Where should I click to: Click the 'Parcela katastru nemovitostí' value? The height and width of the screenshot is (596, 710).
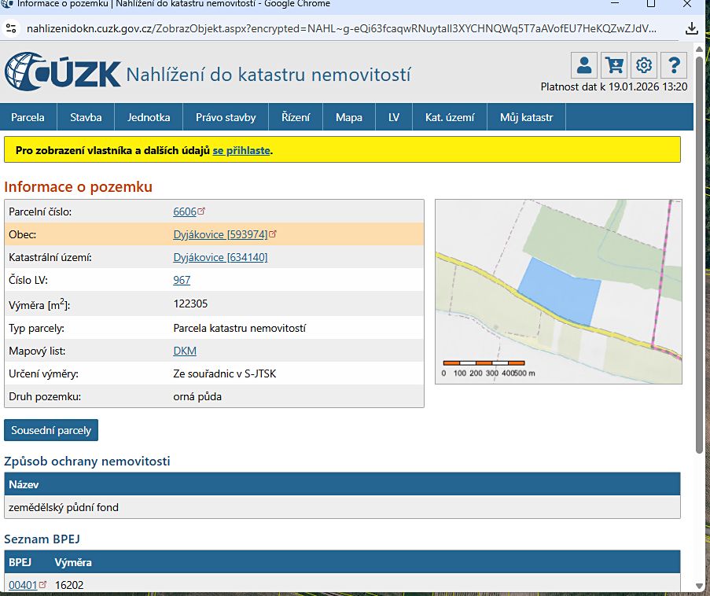[240, 328]
